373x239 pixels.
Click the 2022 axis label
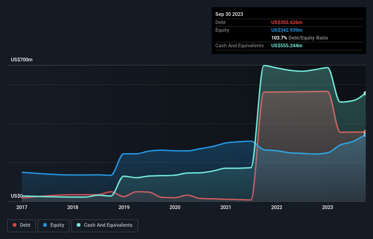pyautogui.click(x=277, y=207)
